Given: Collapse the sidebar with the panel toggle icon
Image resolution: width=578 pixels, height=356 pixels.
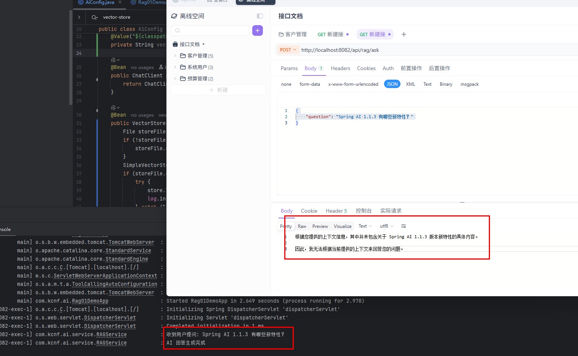Looking at the screenshot, I should [x=260, y=16].
